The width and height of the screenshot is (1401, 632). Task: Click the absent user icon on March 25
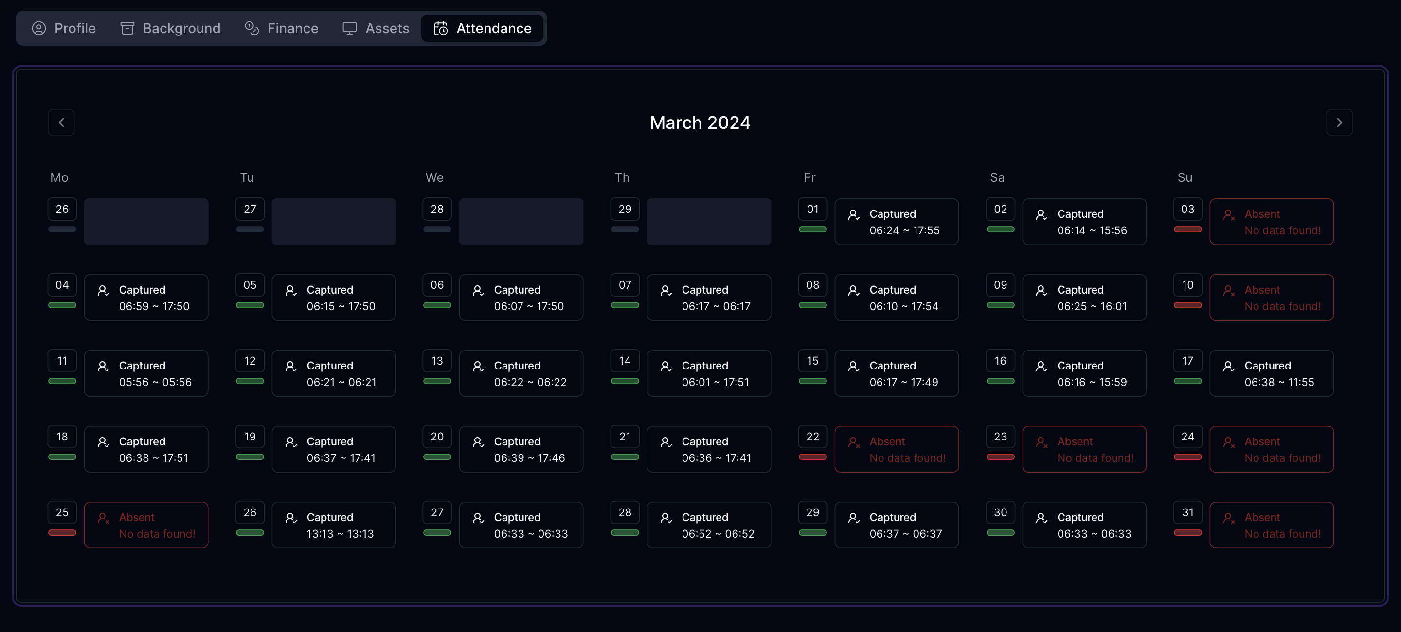[103, 518]
